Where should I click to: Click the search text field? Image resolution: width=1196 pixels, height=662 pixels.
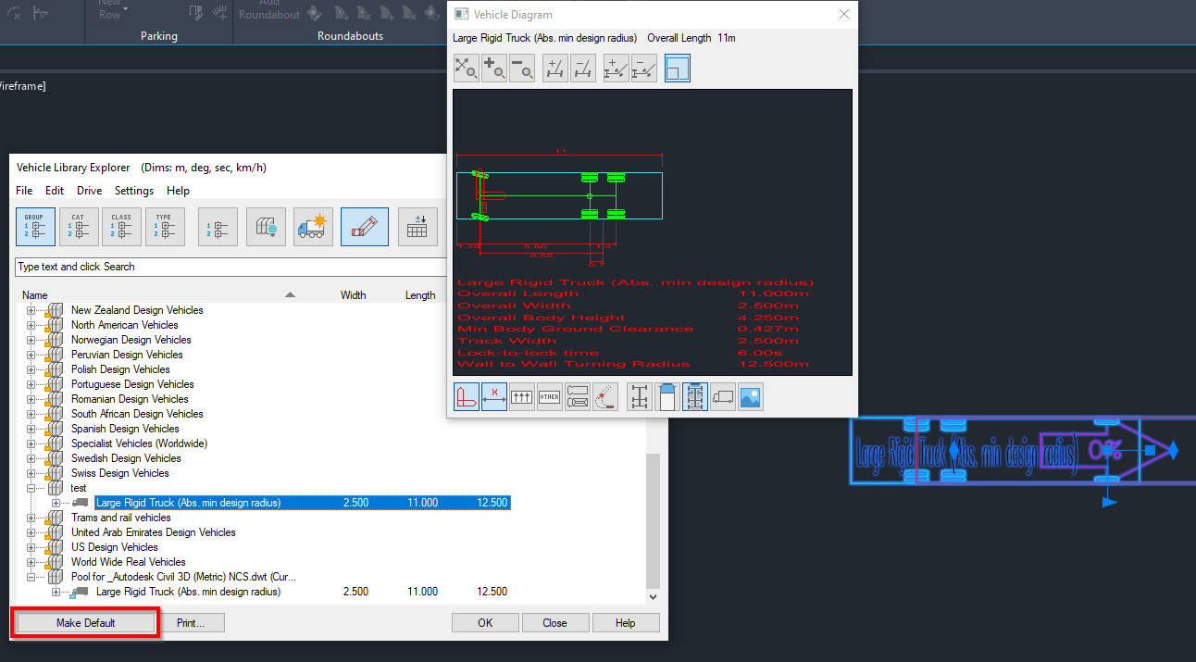tap(231, 267)
